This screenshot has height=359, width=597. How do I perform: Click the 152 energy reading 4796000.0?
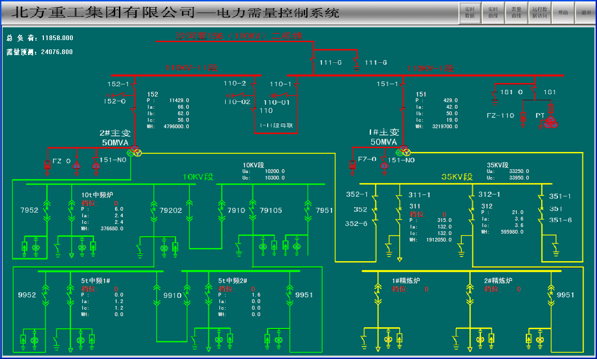tap(176, 126)
